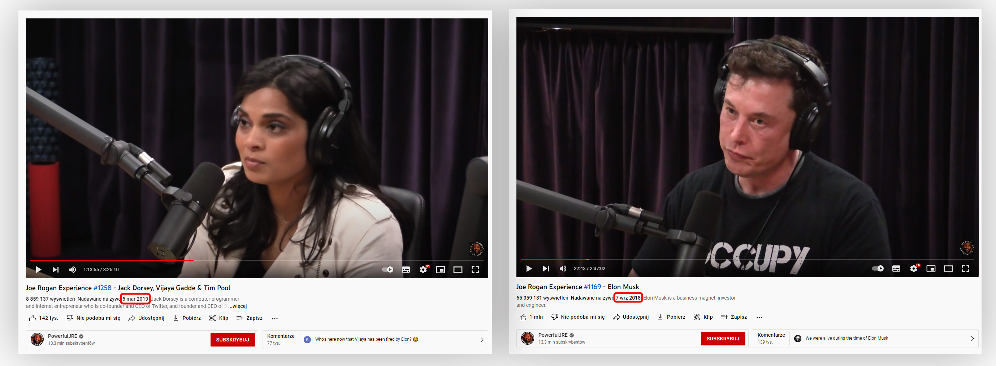Expand comments section under Elon Musk video
996x366 pixels.
(972, 338)
